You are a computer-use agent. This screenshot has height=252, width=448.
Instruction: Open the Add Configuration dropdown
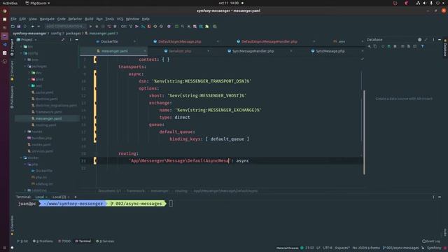coord(65,27)
